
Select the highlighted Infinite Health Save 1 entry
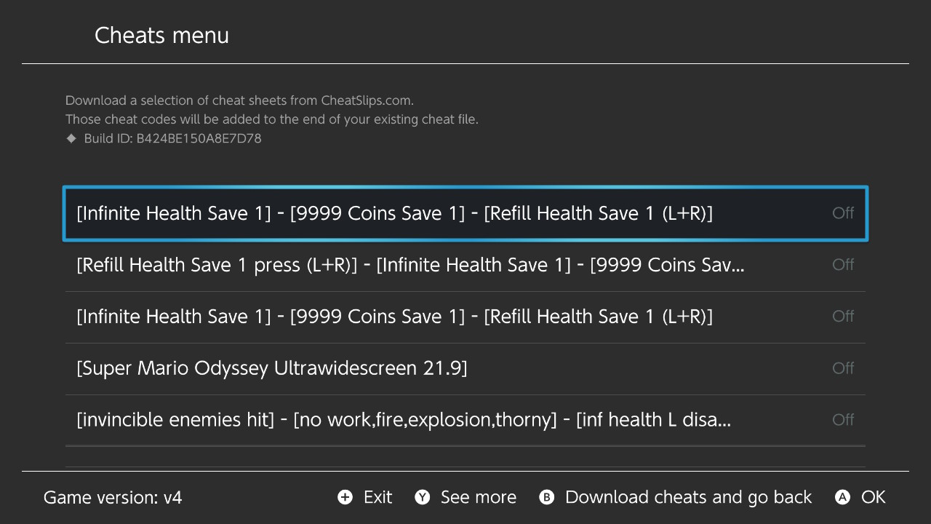click(x=465, y=213)
